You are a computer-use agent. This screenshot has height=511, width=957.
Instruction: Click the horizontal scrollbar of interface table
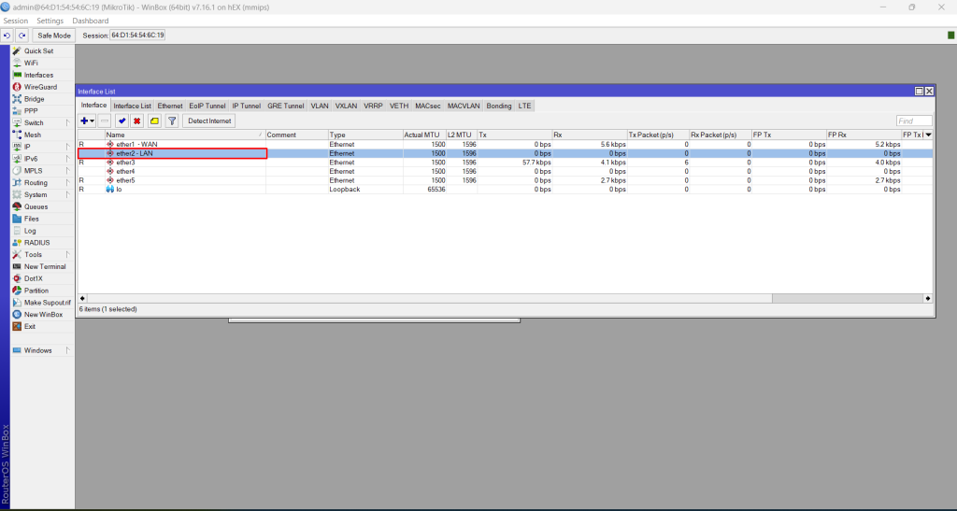(429, 298)
